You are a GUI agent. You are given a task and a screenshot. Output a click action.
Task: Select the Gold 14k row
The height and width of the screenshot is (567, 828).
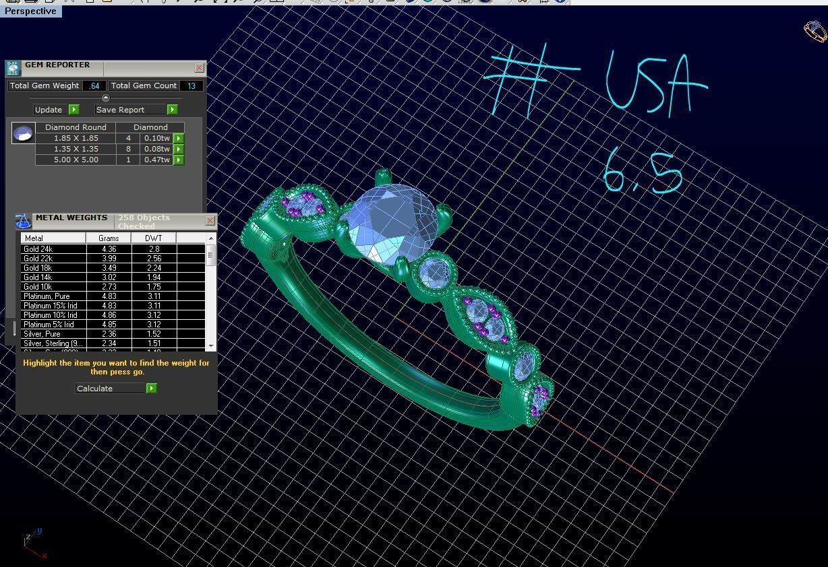click(113, 277)
